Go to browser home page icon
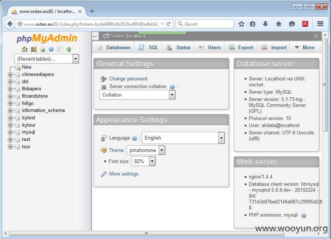Screen dimensions: 331x239 click(x=279, y=24)
